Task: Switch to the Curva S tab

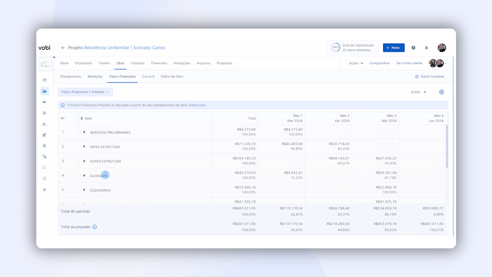Action: 148,76
